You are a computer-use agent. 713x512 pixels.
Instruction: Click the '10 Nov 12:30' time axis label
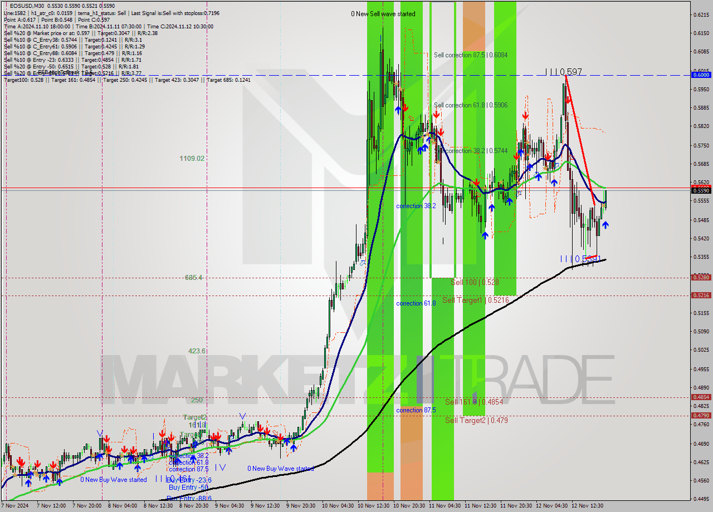[x=373, y=506]
